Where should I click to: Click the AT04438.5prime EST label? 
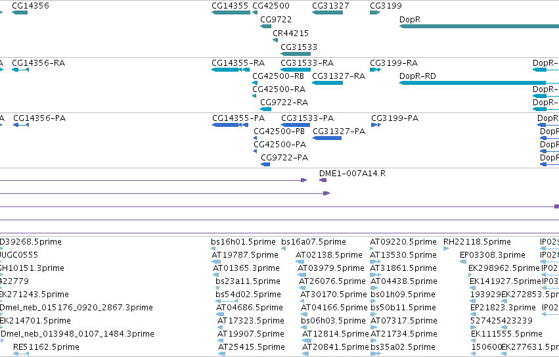(x=404, y=281)
